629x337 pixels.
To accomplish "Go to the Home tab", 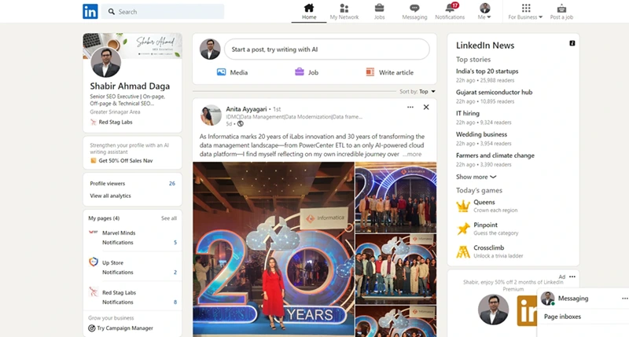I will click(x=309, y=11).
